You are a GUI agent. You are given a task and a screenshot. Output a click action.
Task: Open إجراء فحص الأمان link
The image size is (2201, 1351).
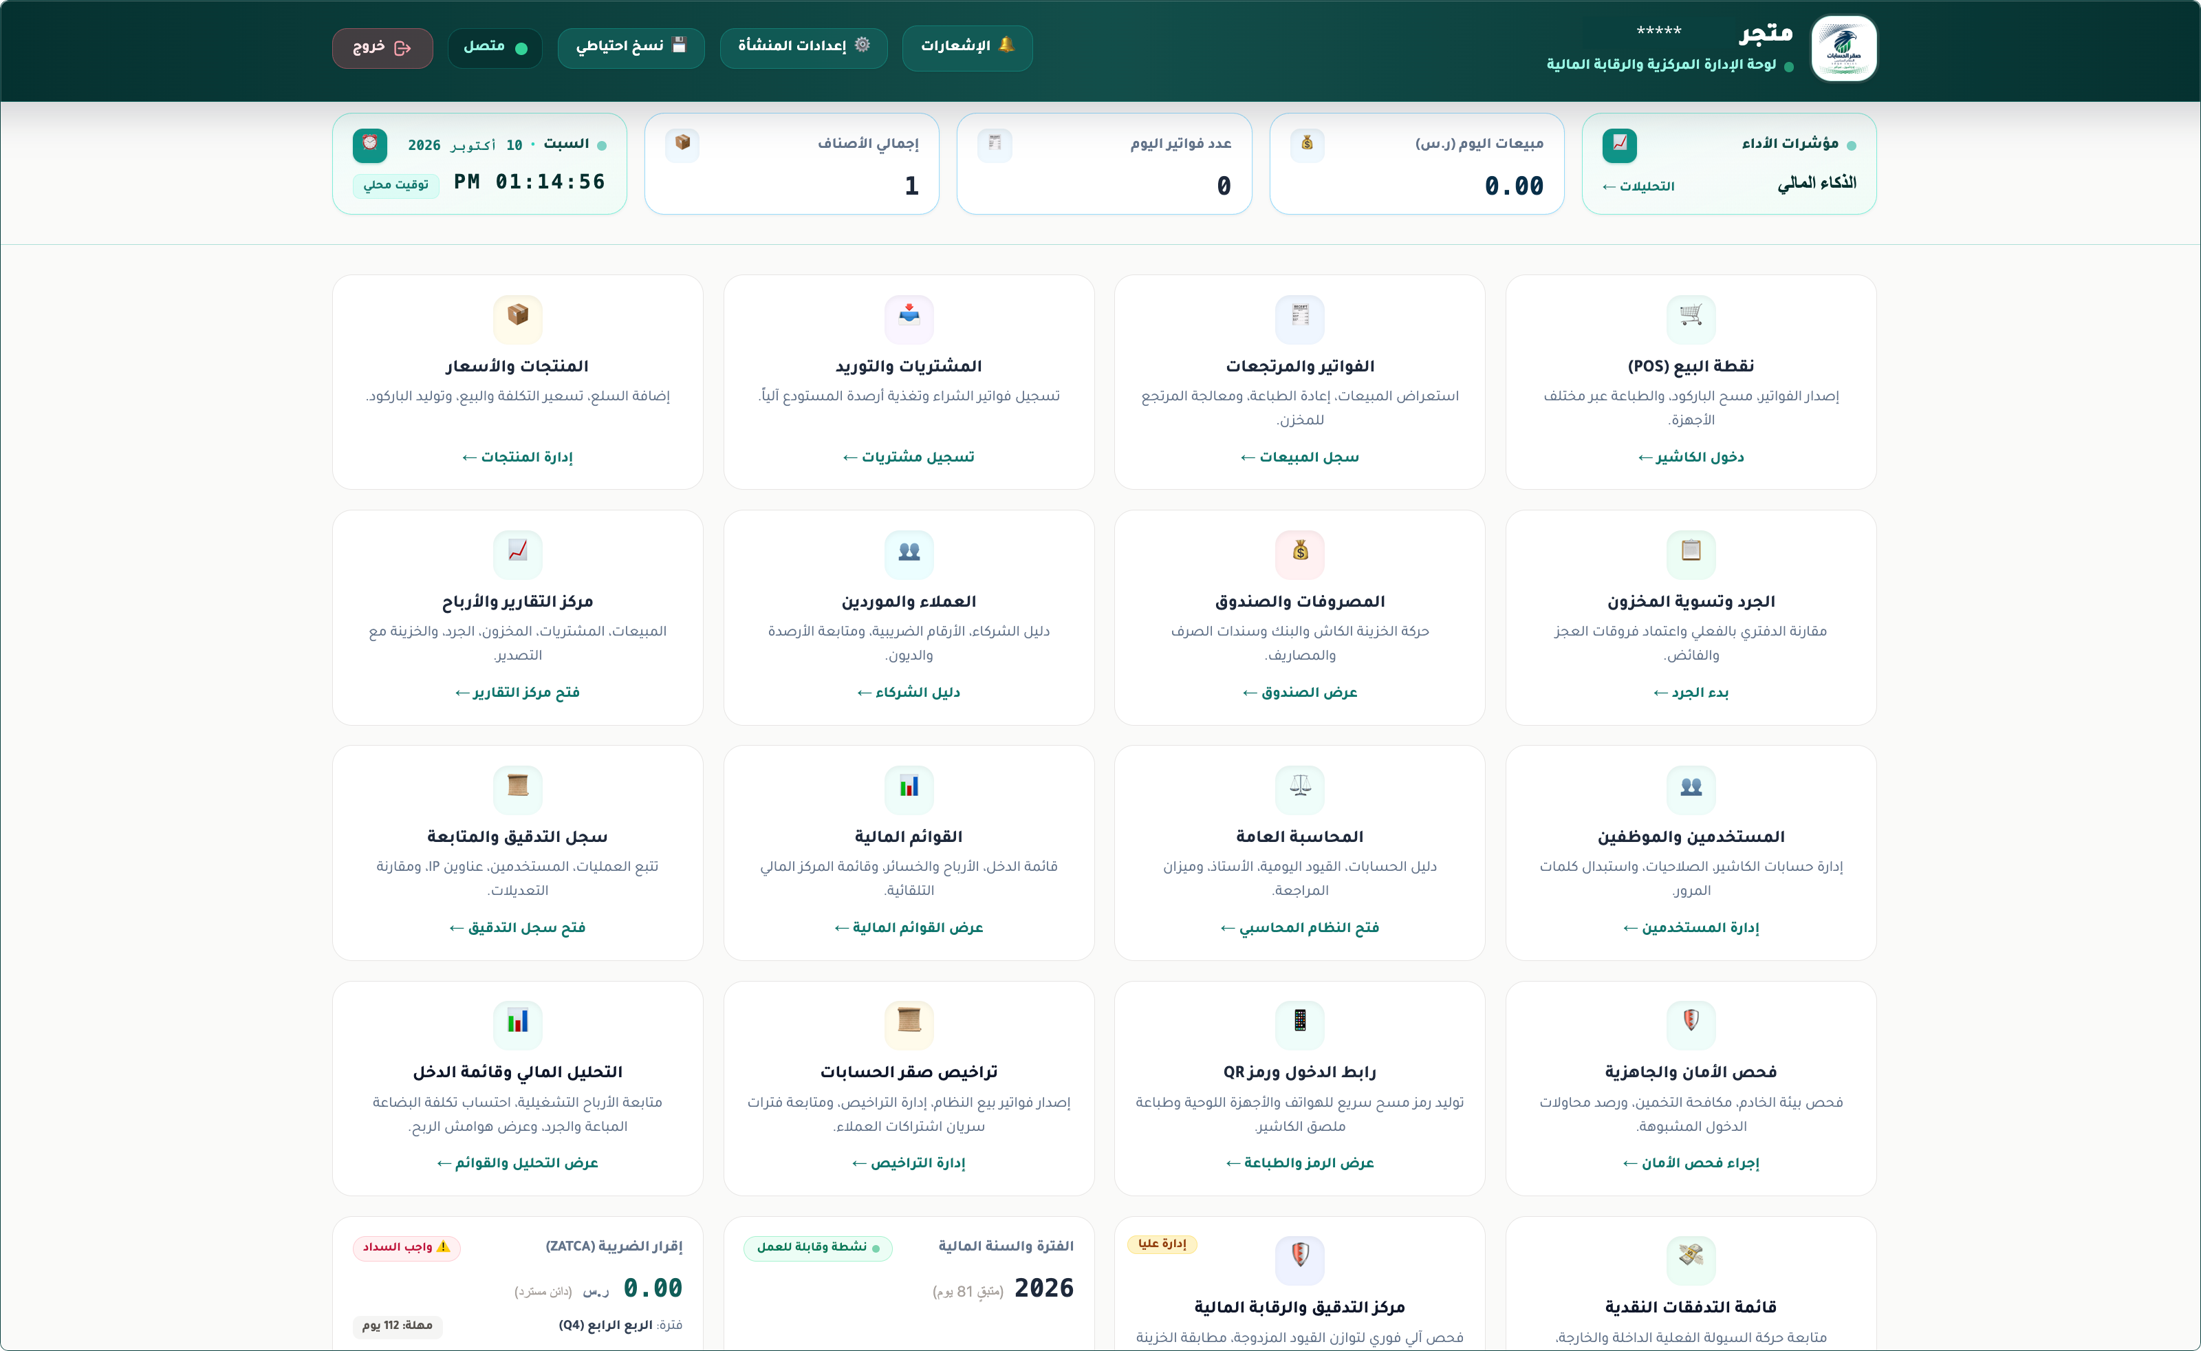click(1691, 1163)
